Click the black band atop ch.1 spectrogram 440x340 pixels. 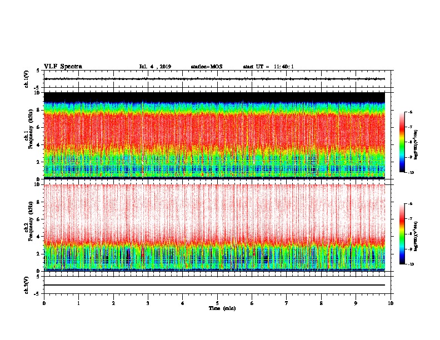[x=214, y=97]
